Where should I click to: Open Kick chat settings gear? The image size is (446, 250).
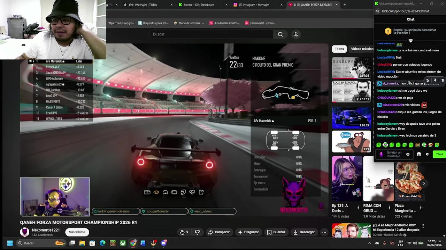427,154
